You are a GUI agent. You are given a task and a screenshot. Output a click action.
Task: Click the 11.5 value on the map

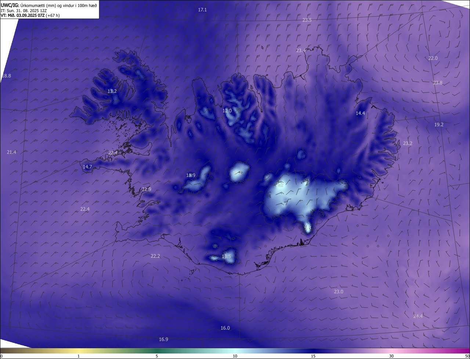[x=226, y=257]
